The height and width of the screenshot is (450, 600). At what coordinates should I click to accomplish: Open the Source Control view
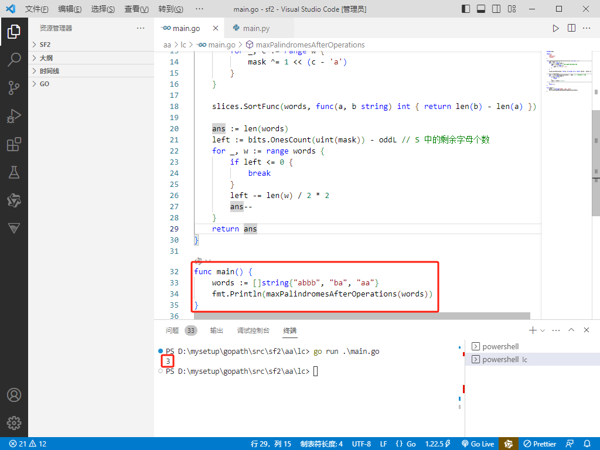coord(14,88)
